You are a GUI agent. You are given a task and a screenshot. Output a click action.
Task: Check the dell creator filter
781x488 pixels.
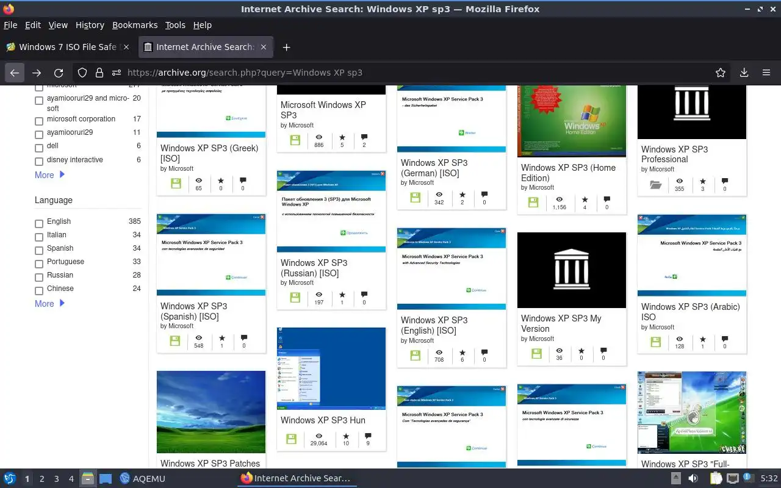click(x=39, y=148)
